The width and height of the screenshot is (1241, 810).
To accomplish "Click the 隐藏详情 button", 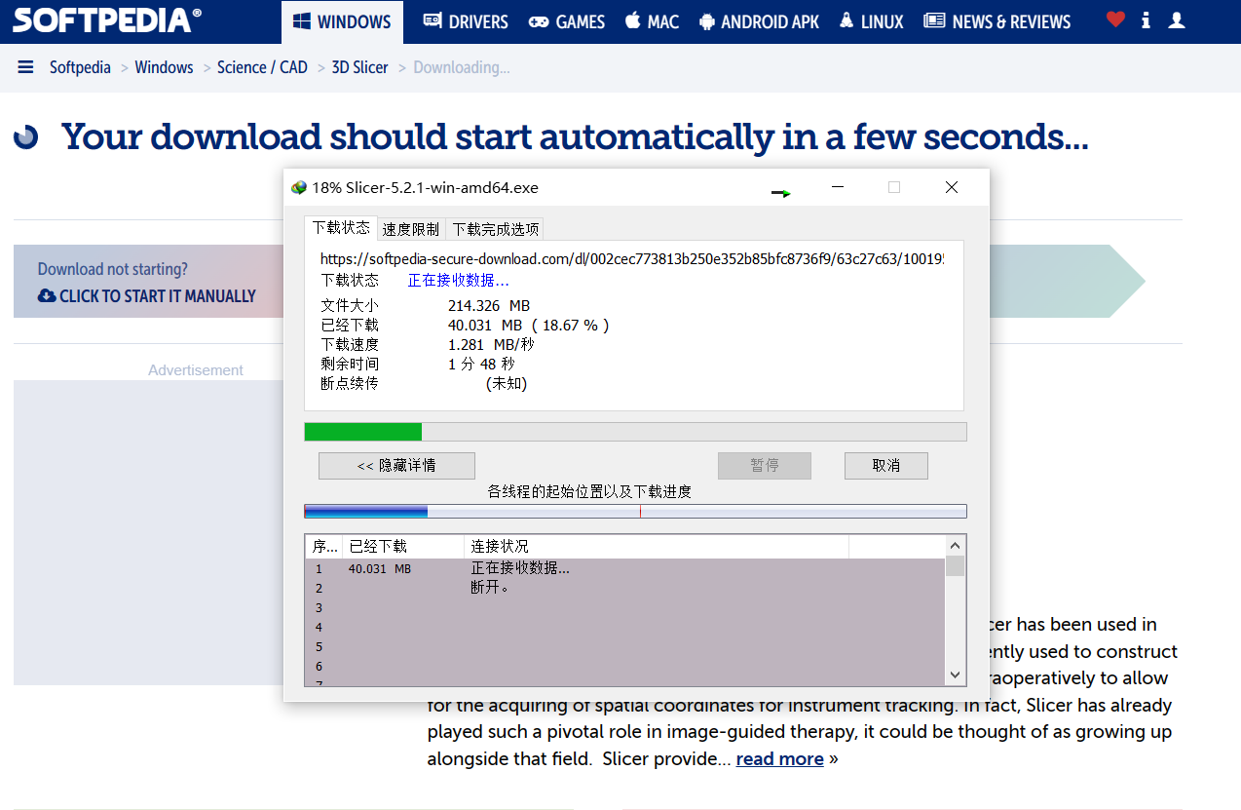I will click(396, 466).
